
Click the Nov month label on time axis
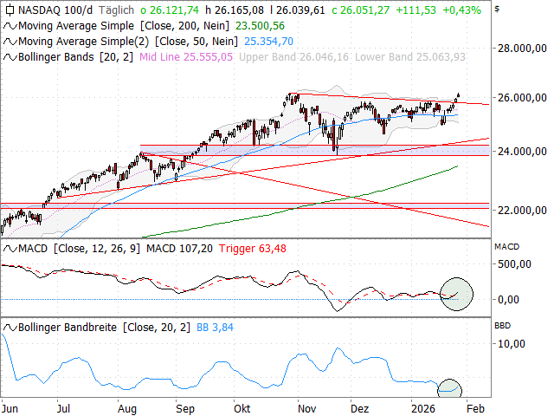pyautogui.click(x=306, y=409)
